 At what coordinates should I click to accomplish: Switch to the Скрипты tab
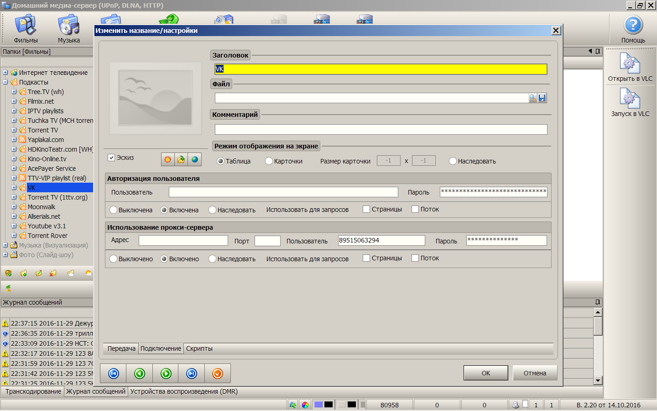tap(199, 348)
